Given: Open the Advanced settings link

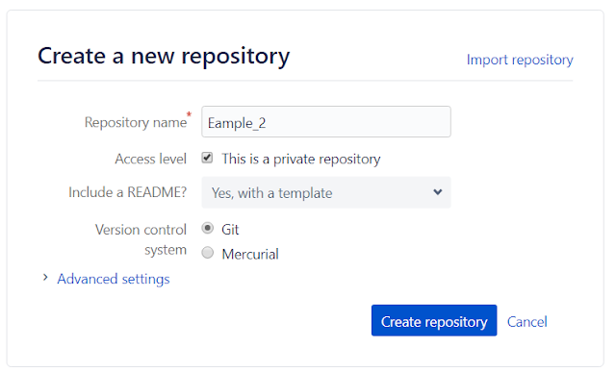Looking at the screenshot, I should tap(114, 279).
